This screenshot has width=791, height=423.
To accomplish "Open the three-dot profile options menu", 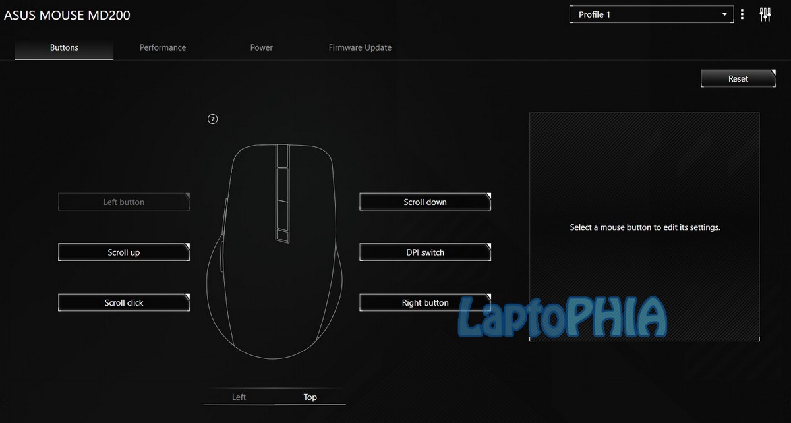I will click(743, 14).
